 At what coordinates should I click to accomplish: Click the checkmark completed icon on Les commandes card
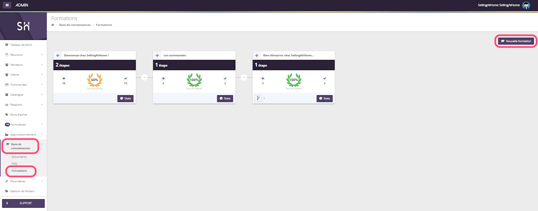pos(225,78)
